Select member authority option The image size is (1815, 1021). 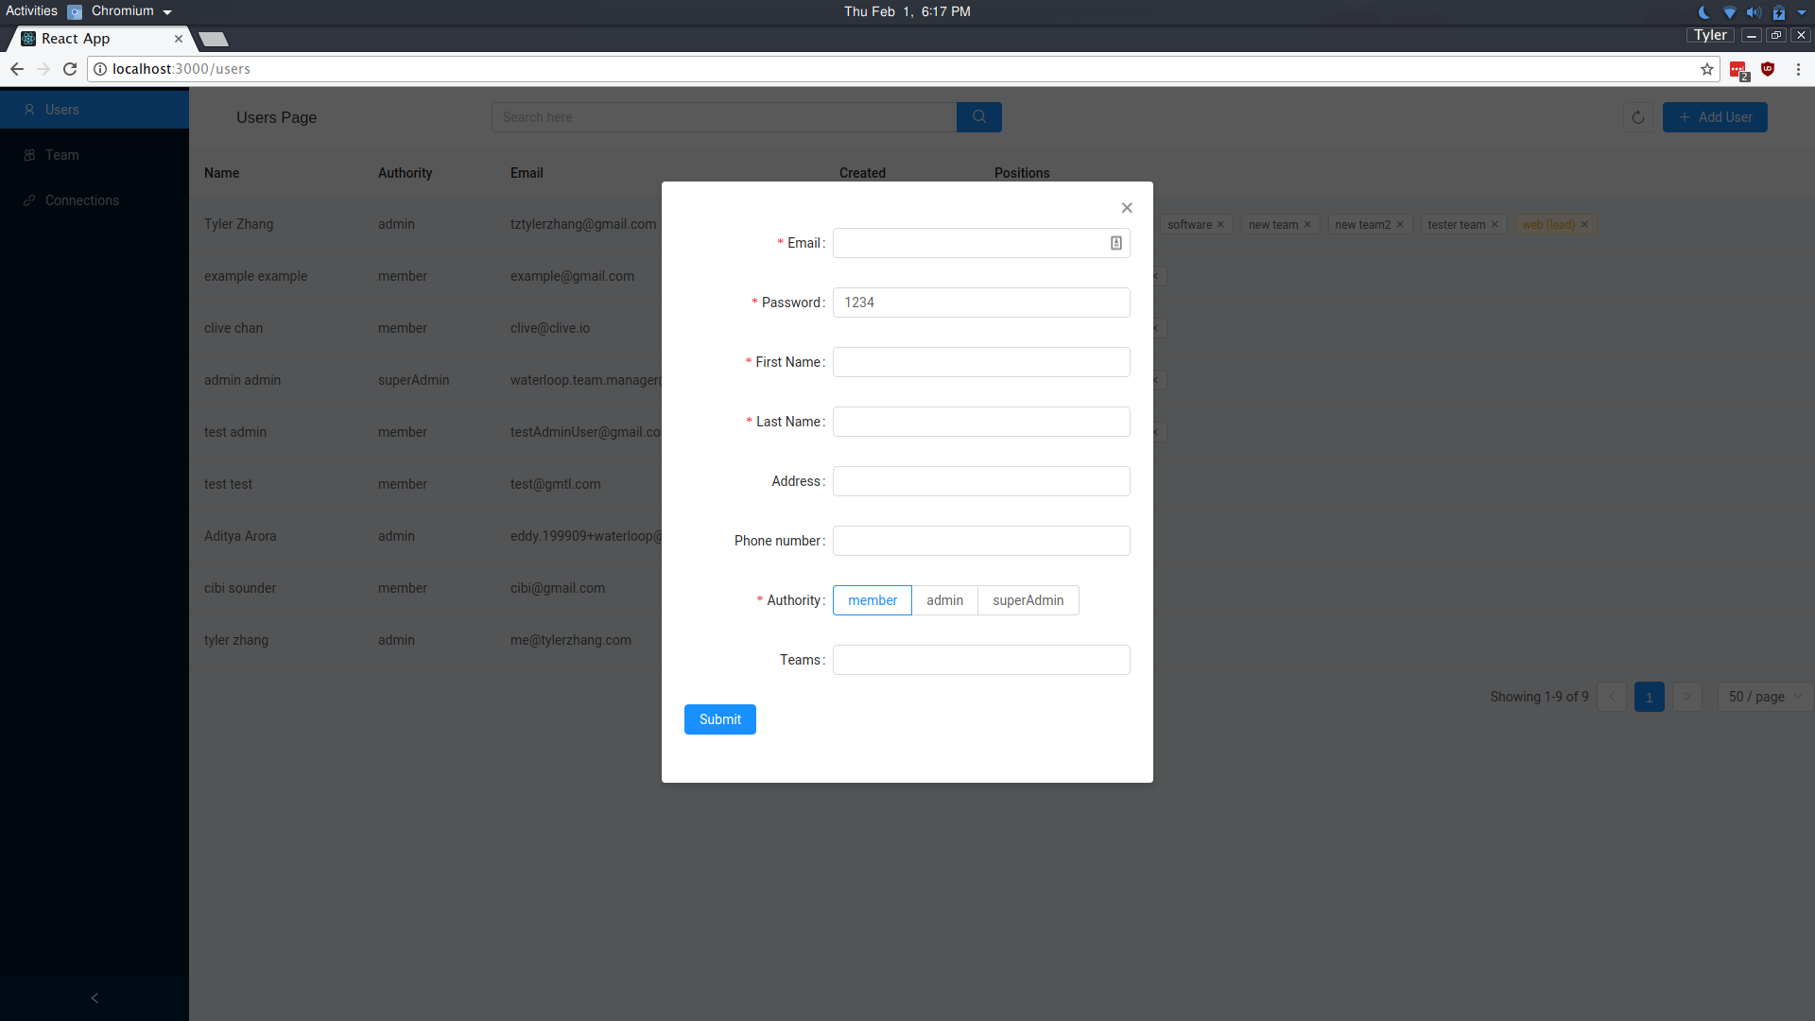pyautogui.click(x=872, y=600)
